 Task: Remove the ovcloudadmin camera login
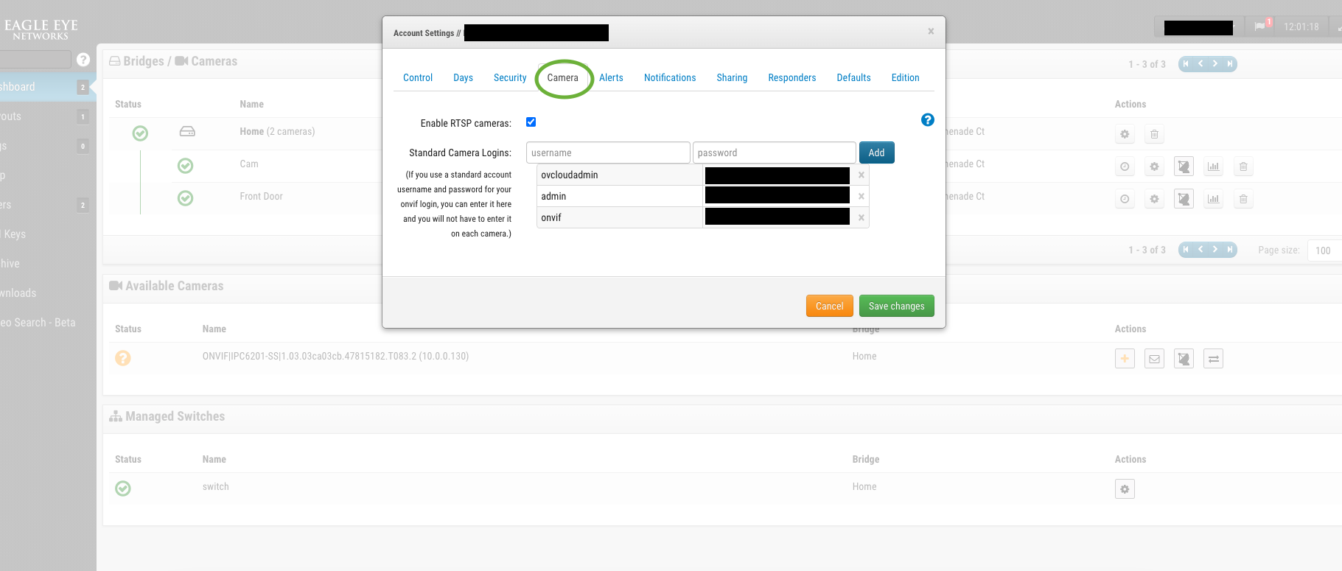(x=861, y=175)
